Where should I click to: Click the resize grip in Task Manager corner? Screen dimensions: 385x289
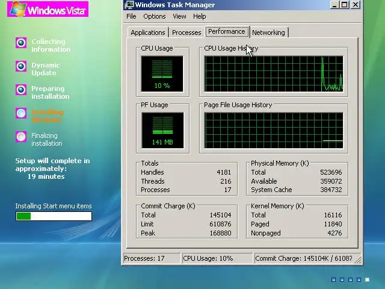[359, 260]
